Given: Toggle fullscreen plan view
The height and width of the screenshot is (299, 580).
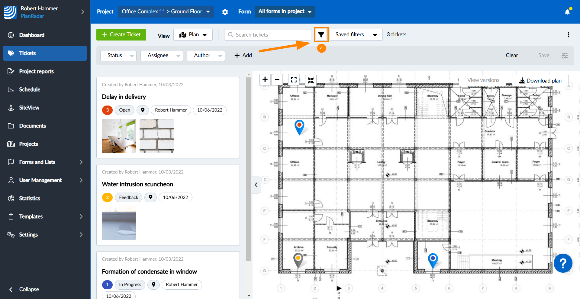Looking at the screenshot, I should click(294, 80).
